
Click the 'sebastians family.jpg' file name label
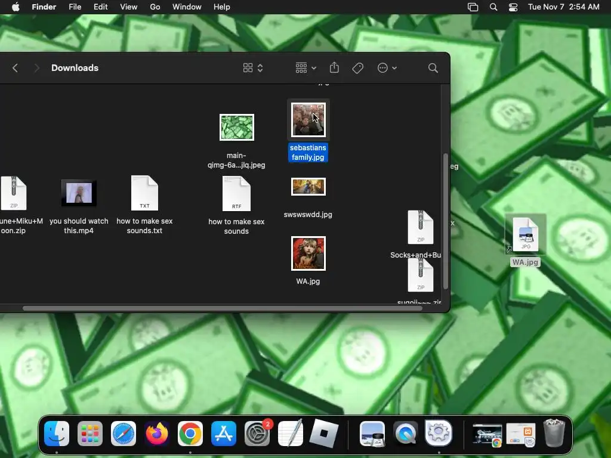point(308,152)
